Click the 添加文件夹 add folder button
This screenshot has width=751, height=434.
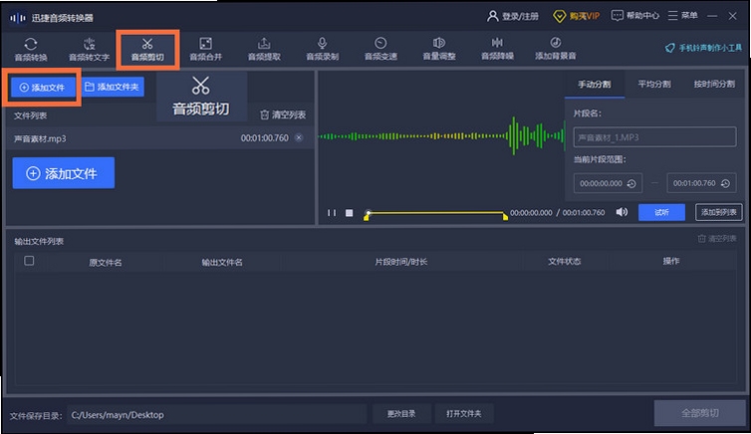(x=113, y=87)
